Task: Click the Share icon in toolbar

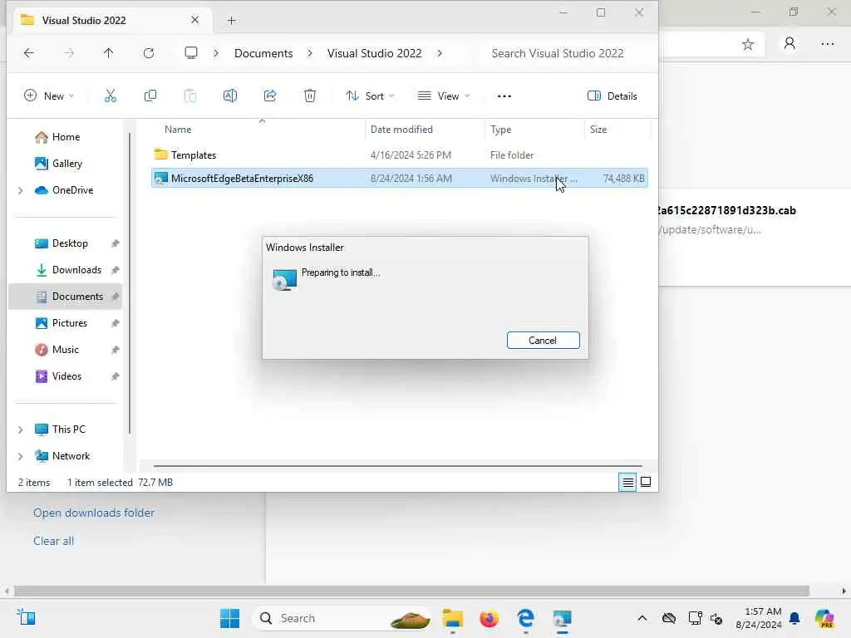Action: (270, 96)
